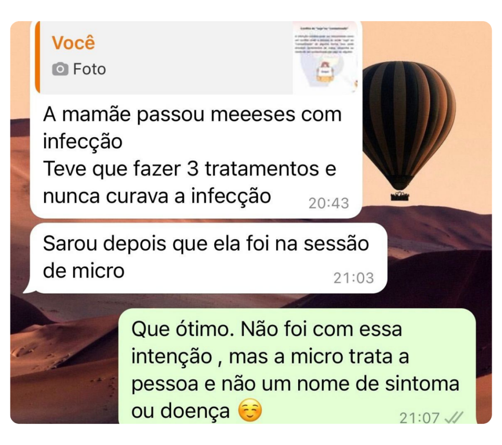The image size is (502, 445).
Task: Tap the text 'nunca curava a infecção'
Action: tap(157, 196)
